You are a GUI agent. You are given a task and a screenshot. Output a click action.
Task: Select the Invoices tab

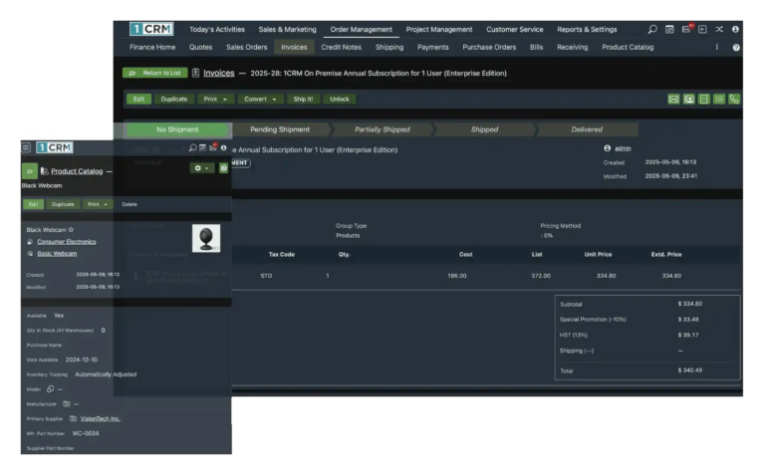[x=294, y=48]
